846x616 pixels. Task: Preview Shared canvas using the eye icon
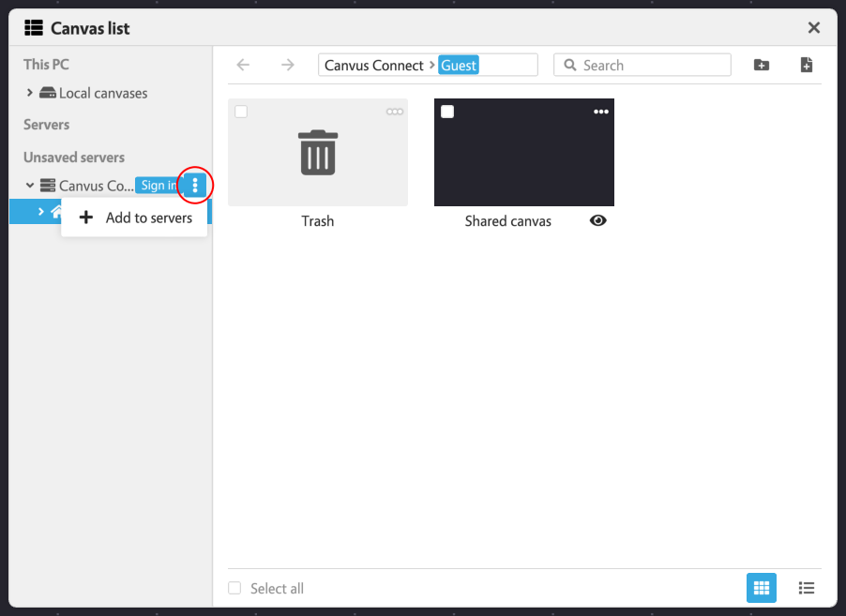coord(597,220)
